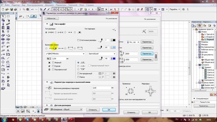This screenshot has width=217, height=122.
Task: Open the Документ menu
Action: click(50, 5)
